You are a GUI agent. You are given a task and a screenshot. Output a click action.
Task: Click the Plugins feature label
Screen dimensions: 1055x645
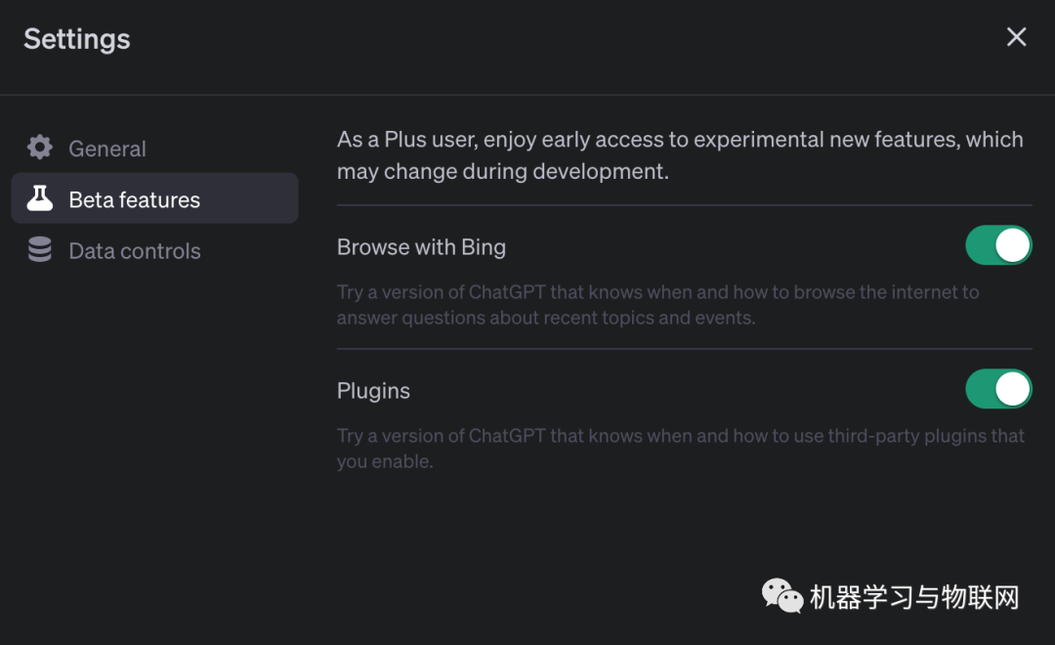373,391
